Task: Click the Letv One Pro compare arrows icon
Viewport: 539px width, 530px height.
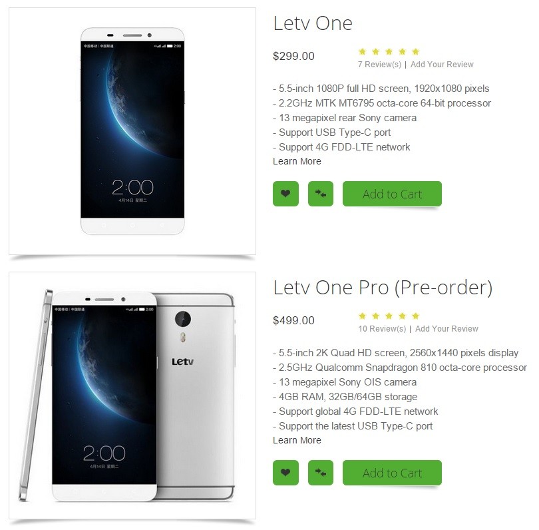Action: 321,473
